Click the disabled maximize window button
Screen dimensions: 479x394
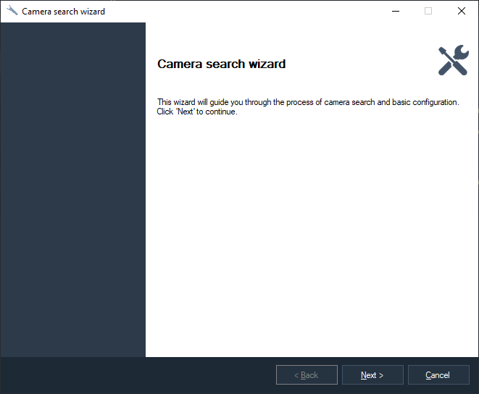[x=428, y=11]
